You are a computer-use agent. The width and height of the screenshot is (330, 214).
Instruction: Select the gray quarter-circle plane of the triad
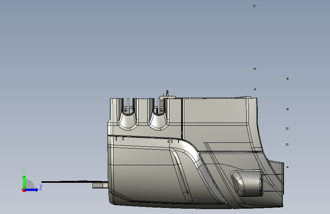(x=29, y=184)
